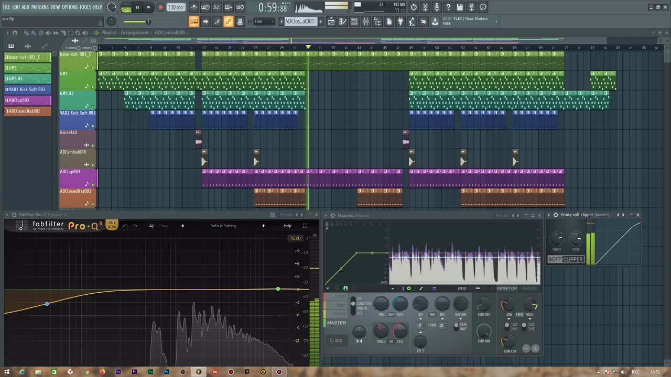671x377 pixels.
Task: Select the playlist paint brush tool
Action: 34,32
